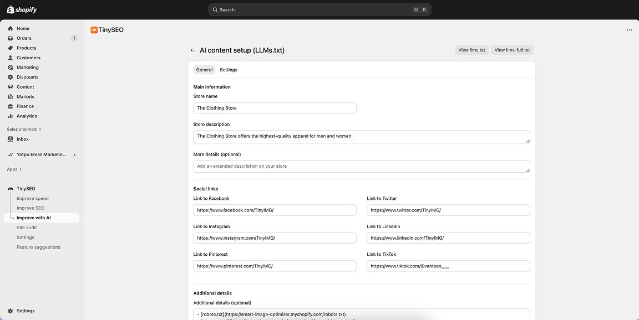Open Customers via its person icon
The width and height of the screenshot is (639, 320).
tap(11, 58)
